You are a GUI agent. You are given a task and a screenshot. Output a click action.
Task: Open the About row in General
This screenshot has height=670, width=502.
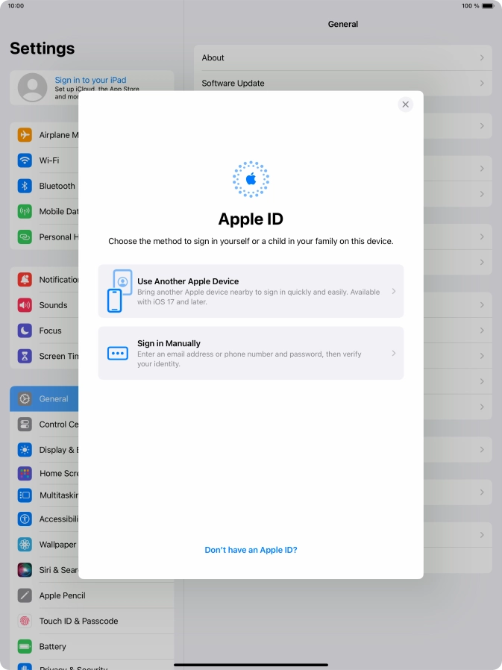(x=343, y=57)
